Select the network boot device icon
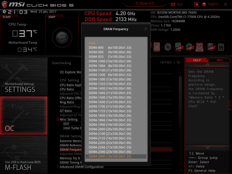 (x=221, y=47)
